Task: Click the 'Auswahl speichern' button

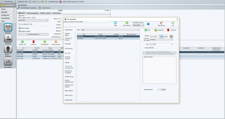Action: click(x=33, y=34)
